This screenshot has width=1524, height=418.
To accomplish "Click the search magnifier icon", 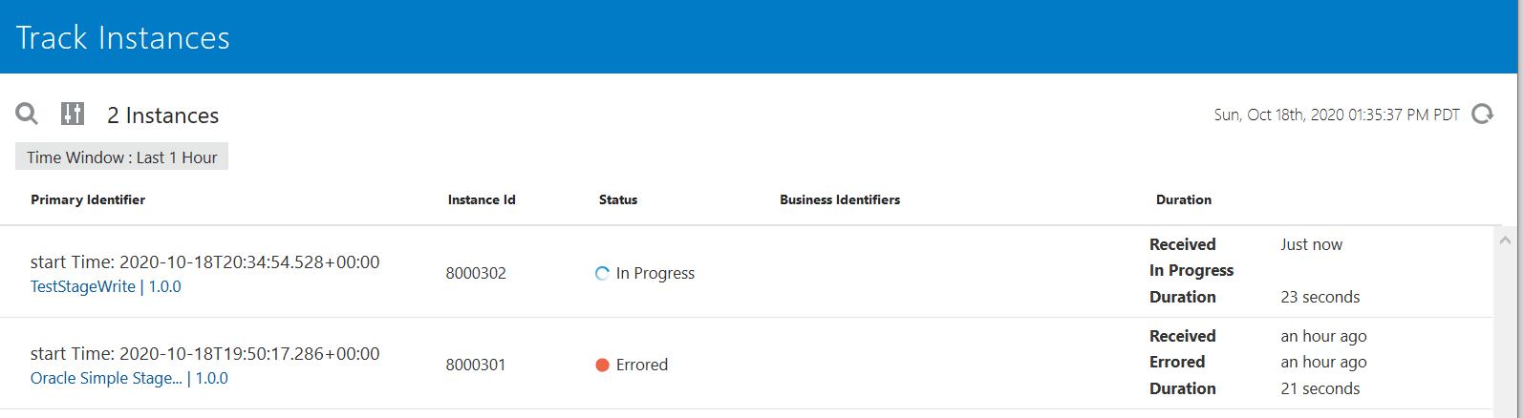I will pos(27,115).
